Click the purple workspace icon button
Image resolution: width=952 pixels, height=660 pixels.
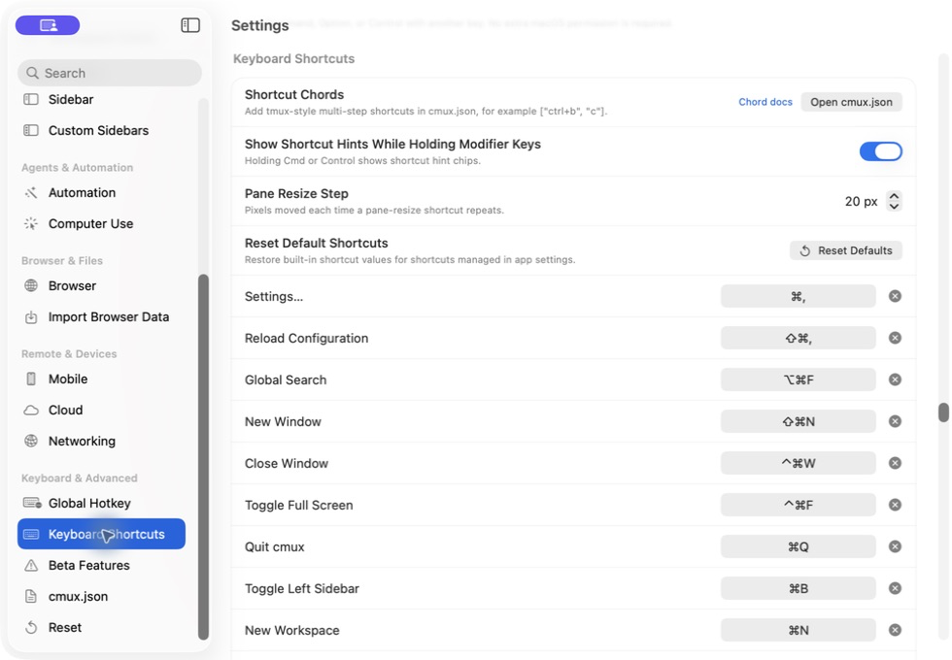coord(48,25)
